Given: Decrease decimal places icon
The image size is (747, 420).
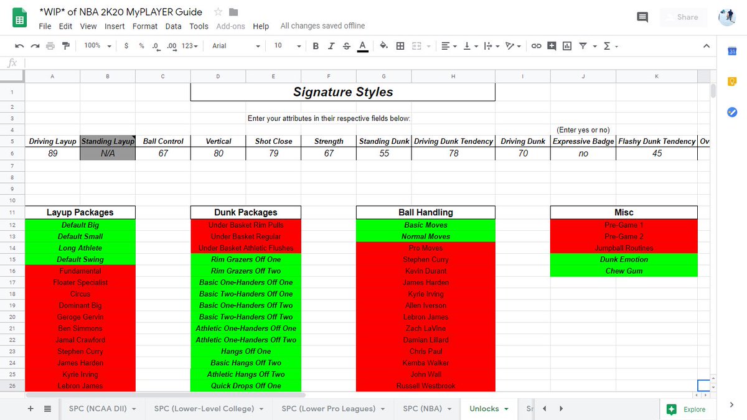Looking at the screenshot, I should click(156, 46).
